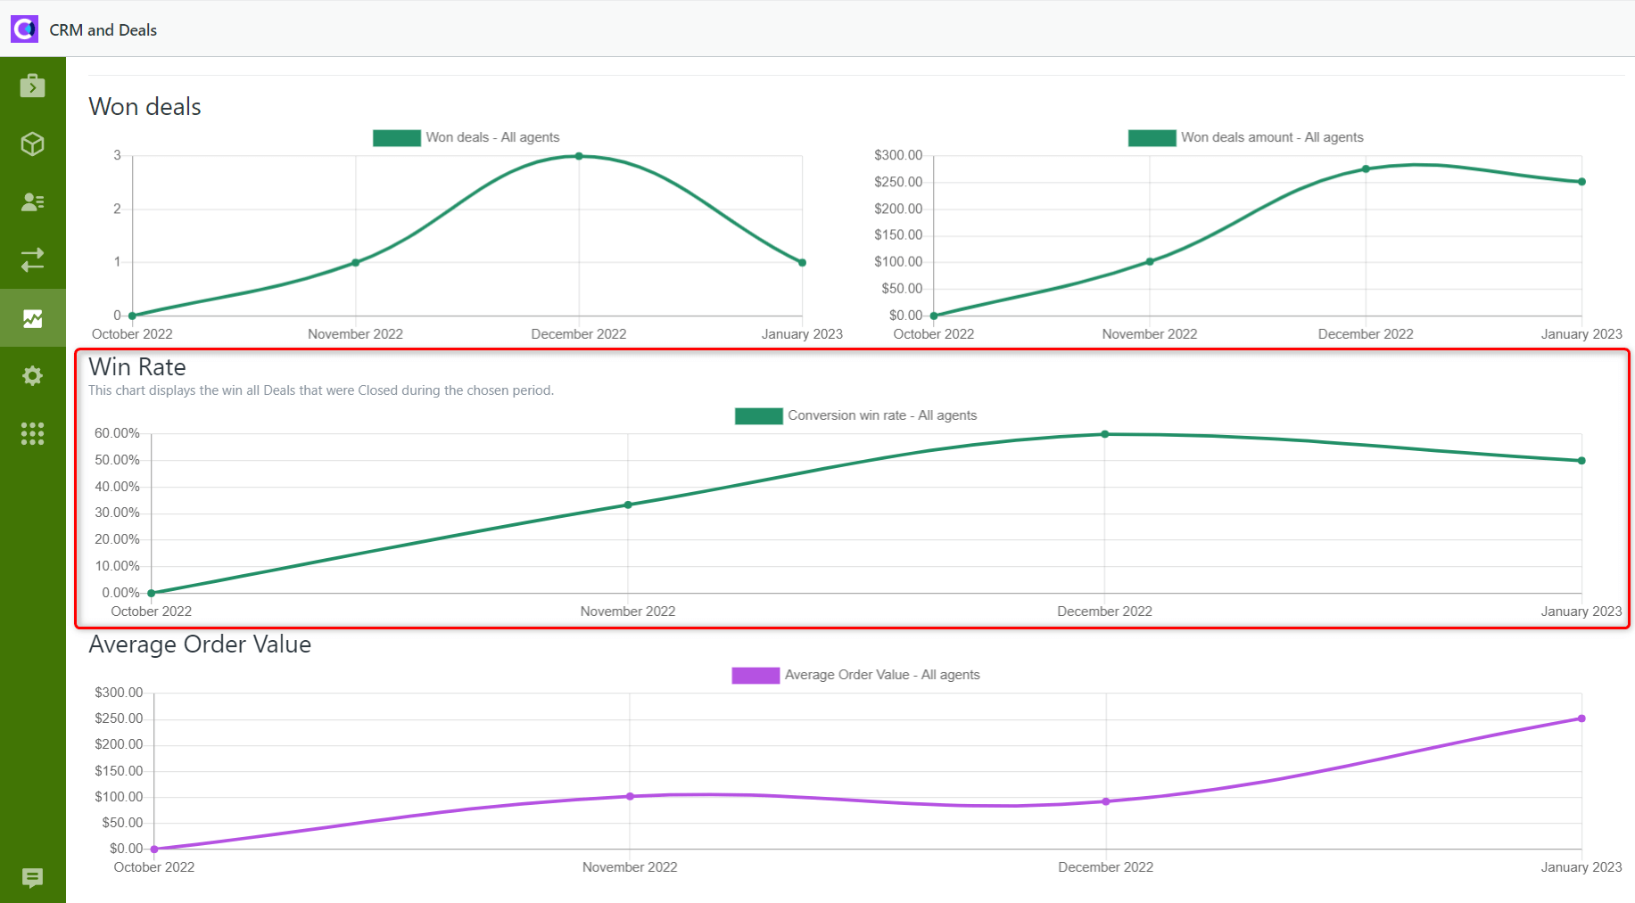This screenshot has height=903, width=1635.
Task: Click the November 2022 point on Won deals chart
Action: 356,262
